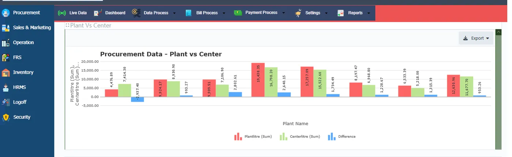Click the Plant Vs Center panel title

click(x=91, y=26)
